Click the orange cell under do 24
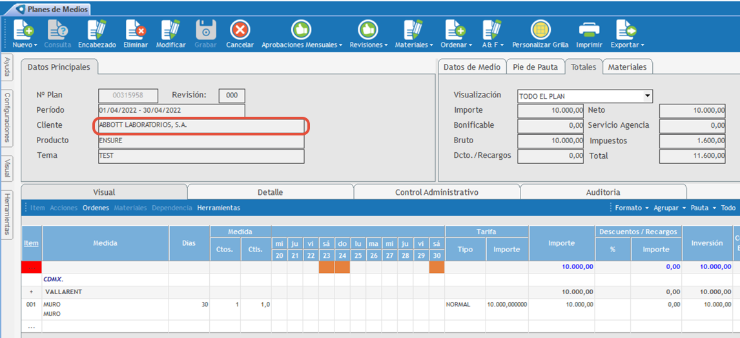740x338 pixels. 342,267
